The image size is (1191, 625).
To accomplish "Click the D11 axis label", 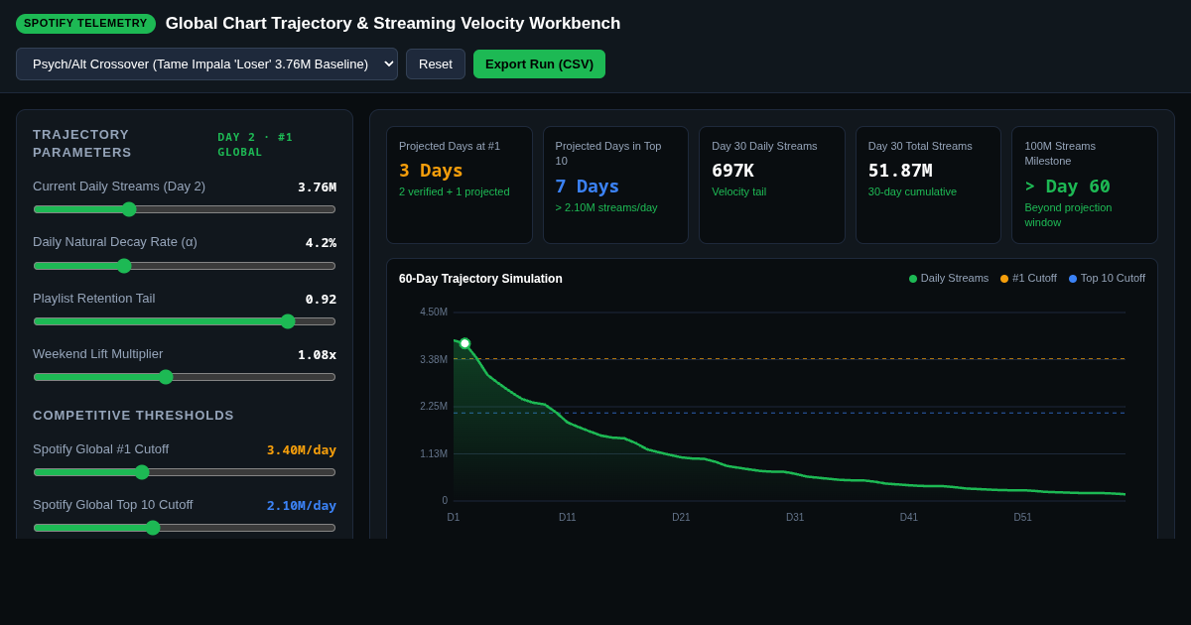I will coord(568,518).
